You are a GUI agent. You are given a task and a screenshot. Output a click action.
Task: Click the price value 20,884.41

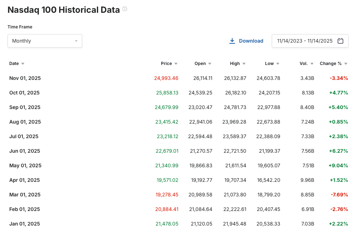pyautogui.click(x=167, y=209)
